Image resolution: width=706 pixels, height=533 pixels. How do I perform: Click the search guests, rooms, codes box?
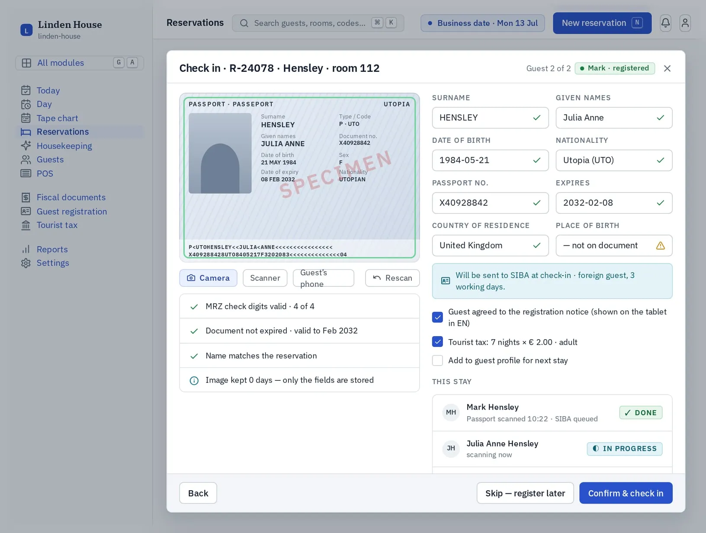[x=318, y=23]
